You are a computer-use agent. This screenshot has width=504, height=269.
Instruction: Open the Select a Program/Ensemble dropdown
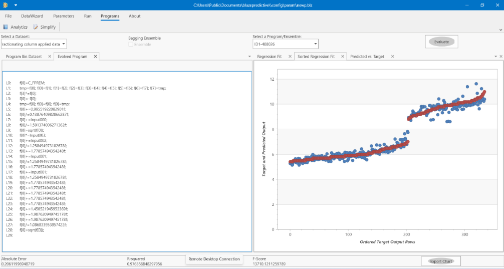(x=316, y=44)
